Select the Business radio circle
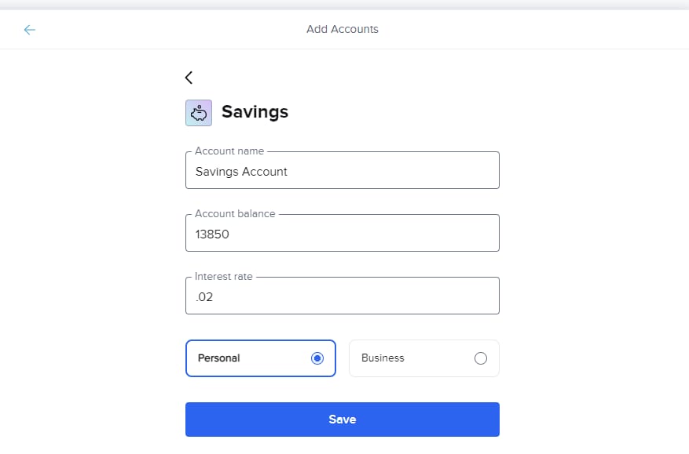The image size is (689, 454). click(x=481, y=358)
